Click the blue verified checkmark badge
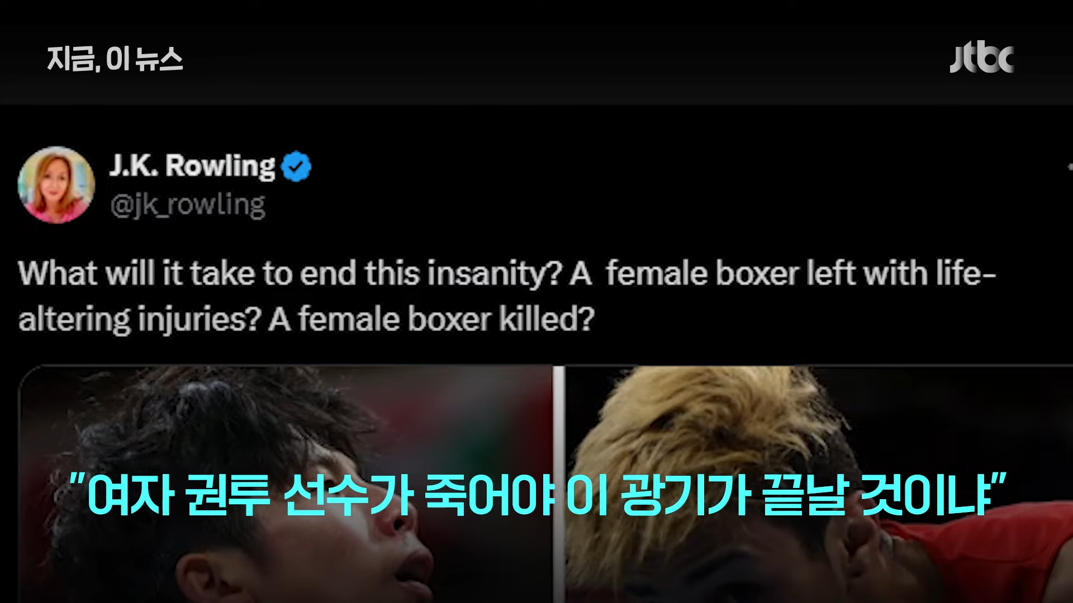The width and height of the screenshot is (1073, 603). pyautogui.click(x=296, y=166)
